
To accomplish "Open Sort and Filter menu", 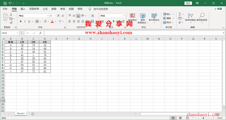I will click(x=190, y=18).
